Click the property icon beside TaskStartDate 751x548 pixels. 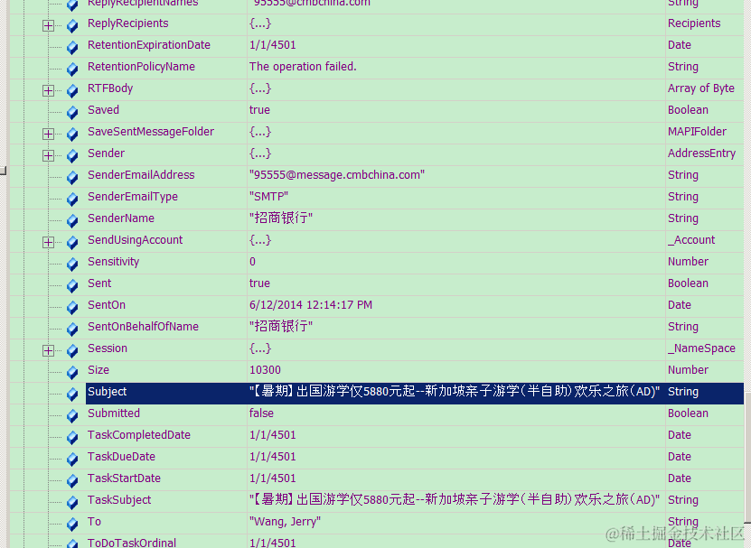72,481
